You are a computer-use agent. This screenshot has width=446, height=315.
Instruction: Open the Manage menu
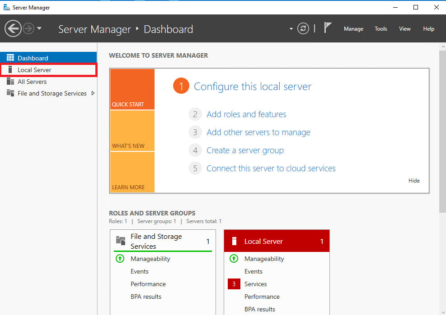pos(353,29)
